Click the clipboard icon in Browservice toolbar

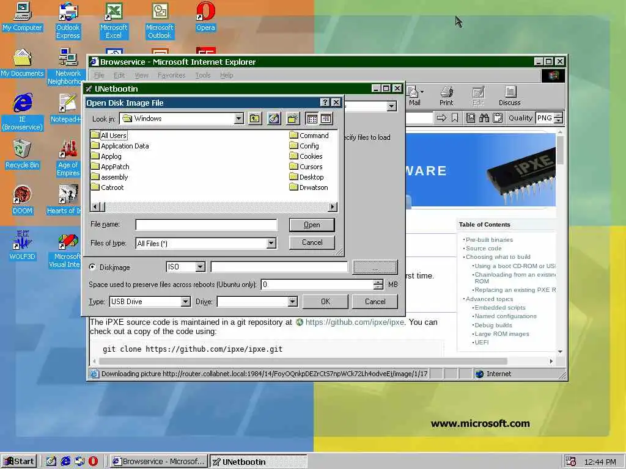click(498, 118)
